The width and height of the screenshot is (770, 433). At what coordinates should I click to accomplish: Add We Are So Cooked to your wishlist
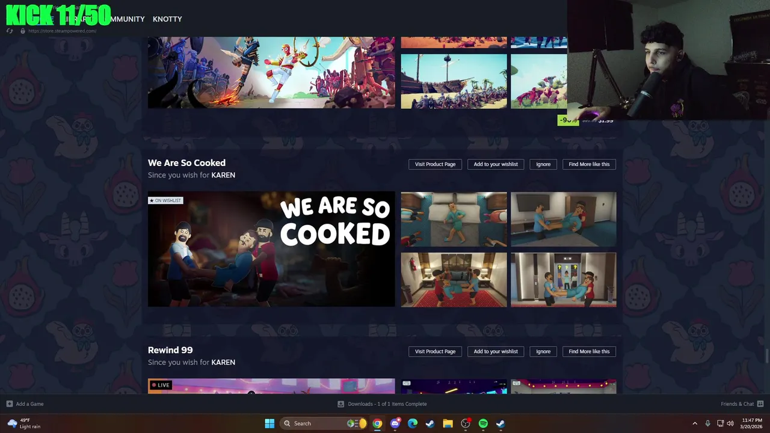[x=496, y=164]
